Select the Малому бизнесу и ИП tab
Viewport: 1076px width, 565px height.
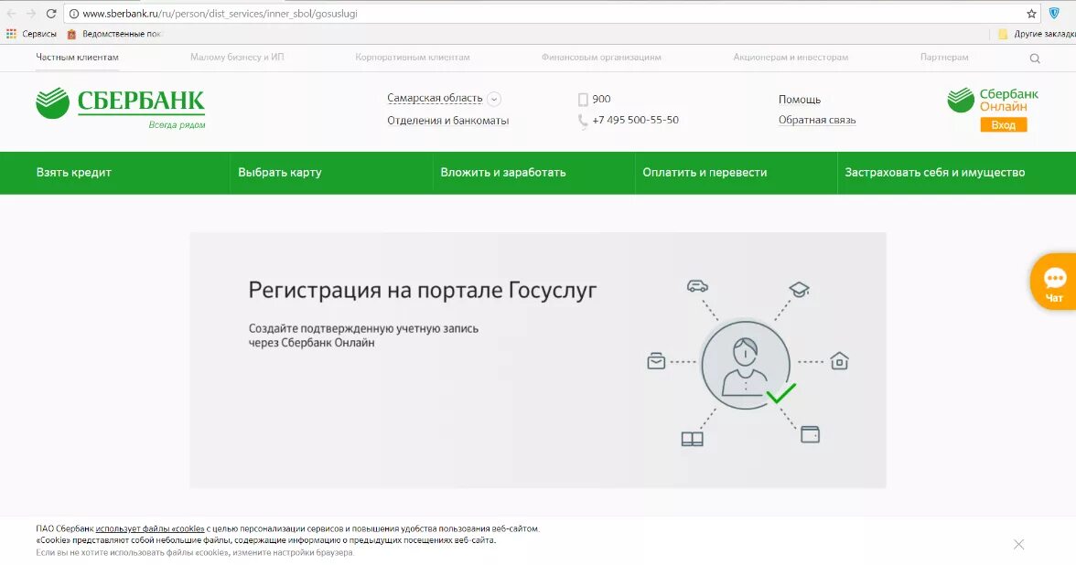coord(237,57)
